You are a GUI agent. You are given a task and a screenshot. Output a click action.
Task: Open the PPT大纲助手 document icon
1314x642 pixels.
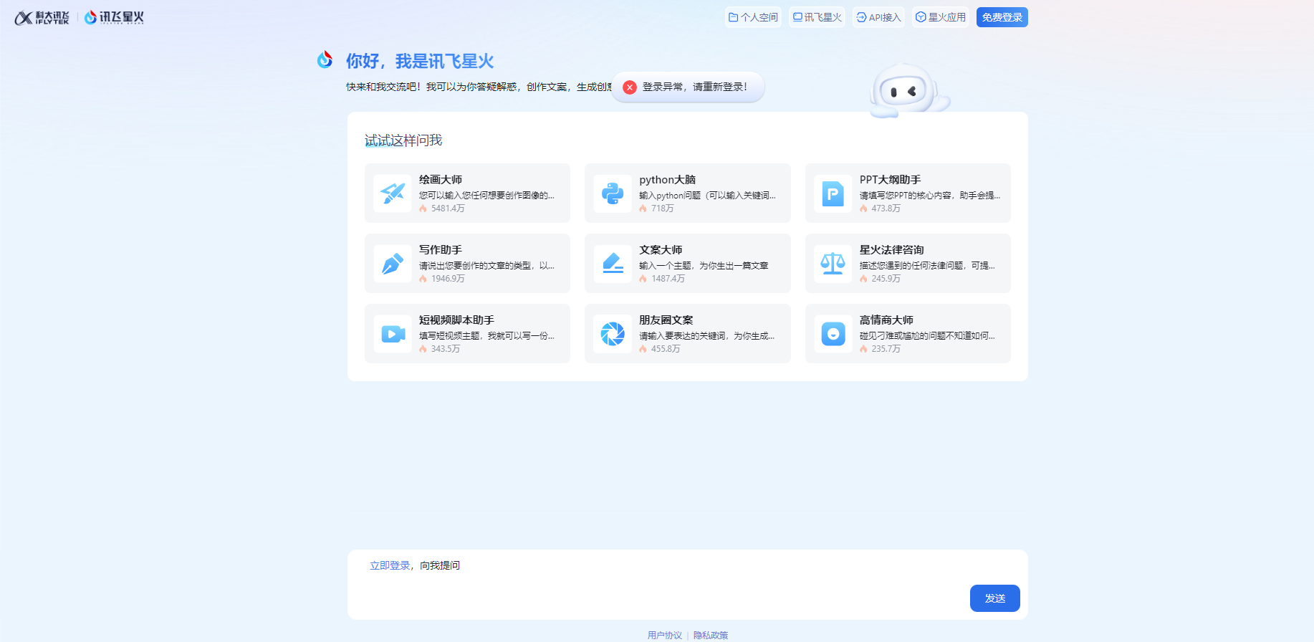click(x=833, y=193)
